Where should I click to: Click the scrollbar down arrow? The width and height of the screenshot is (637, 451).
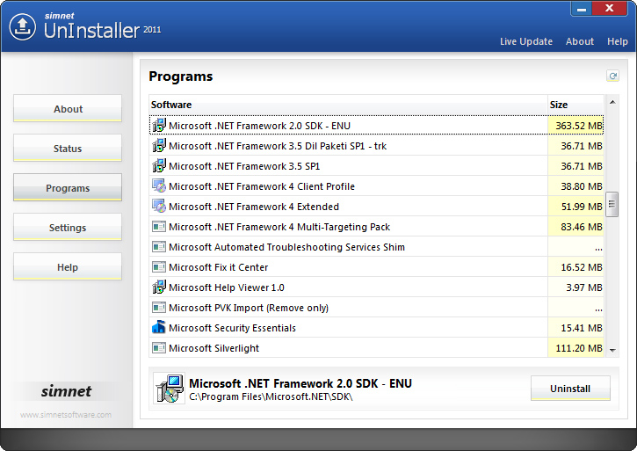[x=612, y=350]
